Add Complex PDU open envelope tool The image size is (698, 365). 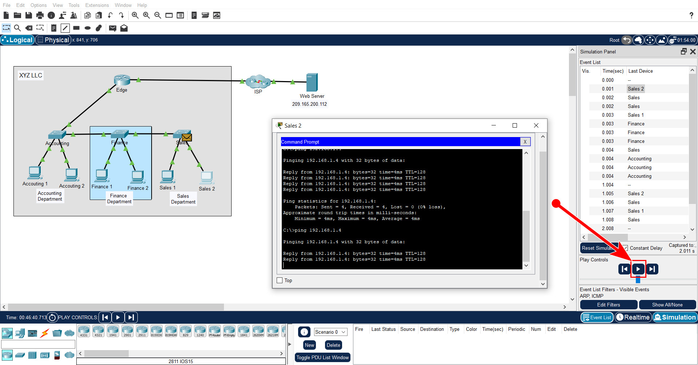[124, 28]
